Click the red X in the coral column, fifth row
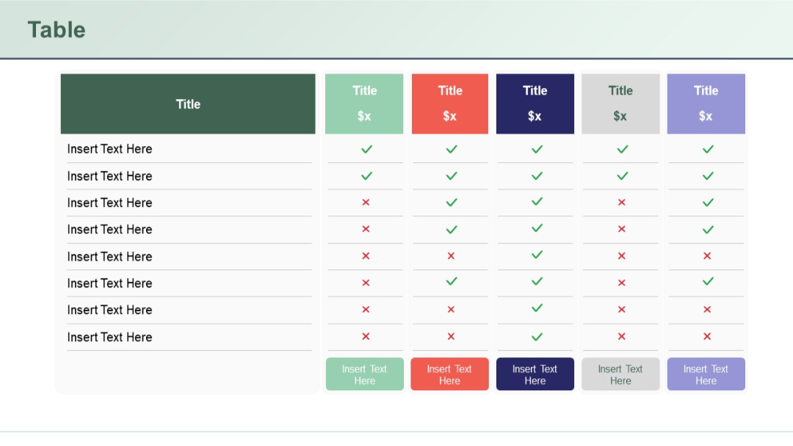The image size is (793, 446). (x=450, y=256)
